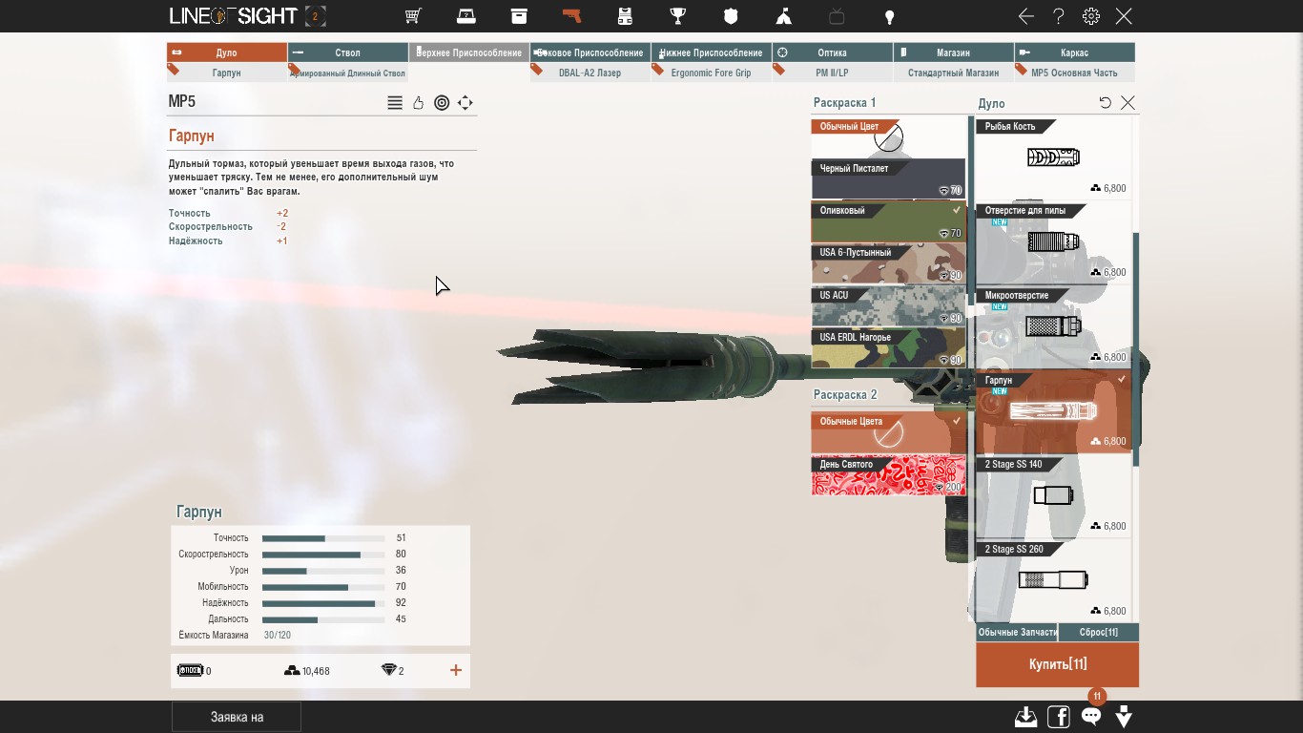Open the shield clan icon
The image size is (1303, 733).
click(x=731, y=16)
